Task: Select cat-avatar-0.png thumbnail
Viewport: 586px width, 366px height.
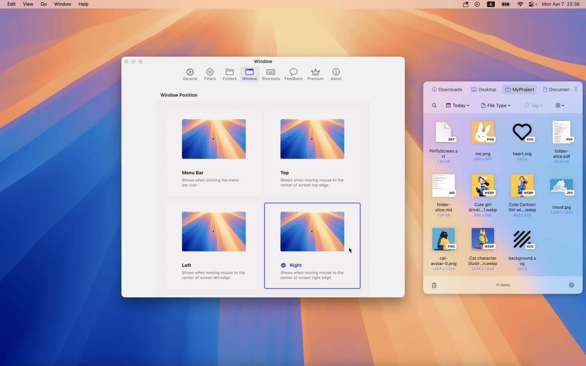Action: [x=443, y=239]
